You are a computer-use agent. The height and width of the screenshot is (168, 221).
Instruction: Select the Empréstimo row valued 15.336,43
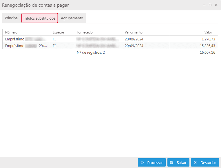(26, 46)
